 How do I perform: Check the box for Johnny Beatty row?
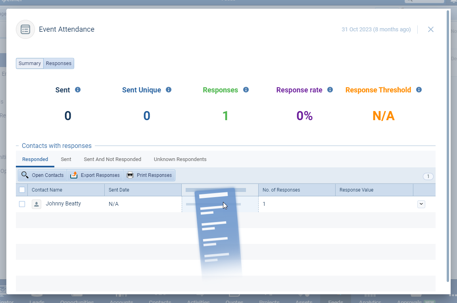click(22, 204)
